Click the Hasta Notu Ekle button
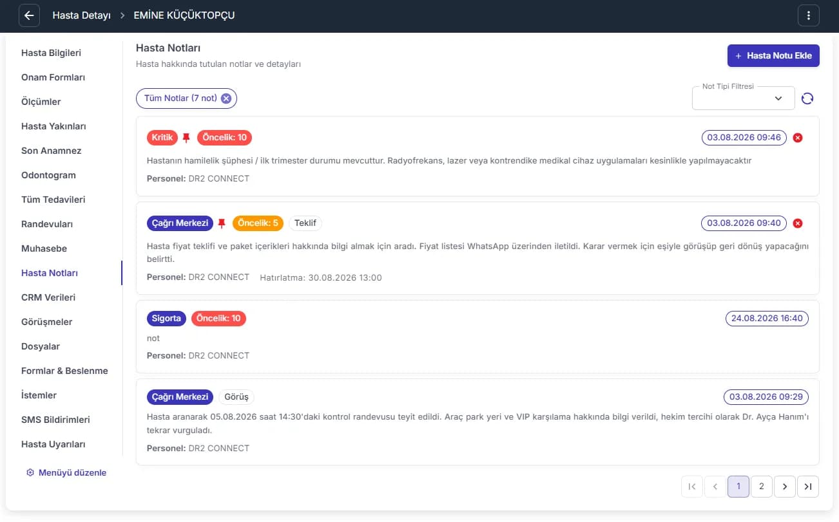Screen dimensions: 839x522 coord(773,55)
